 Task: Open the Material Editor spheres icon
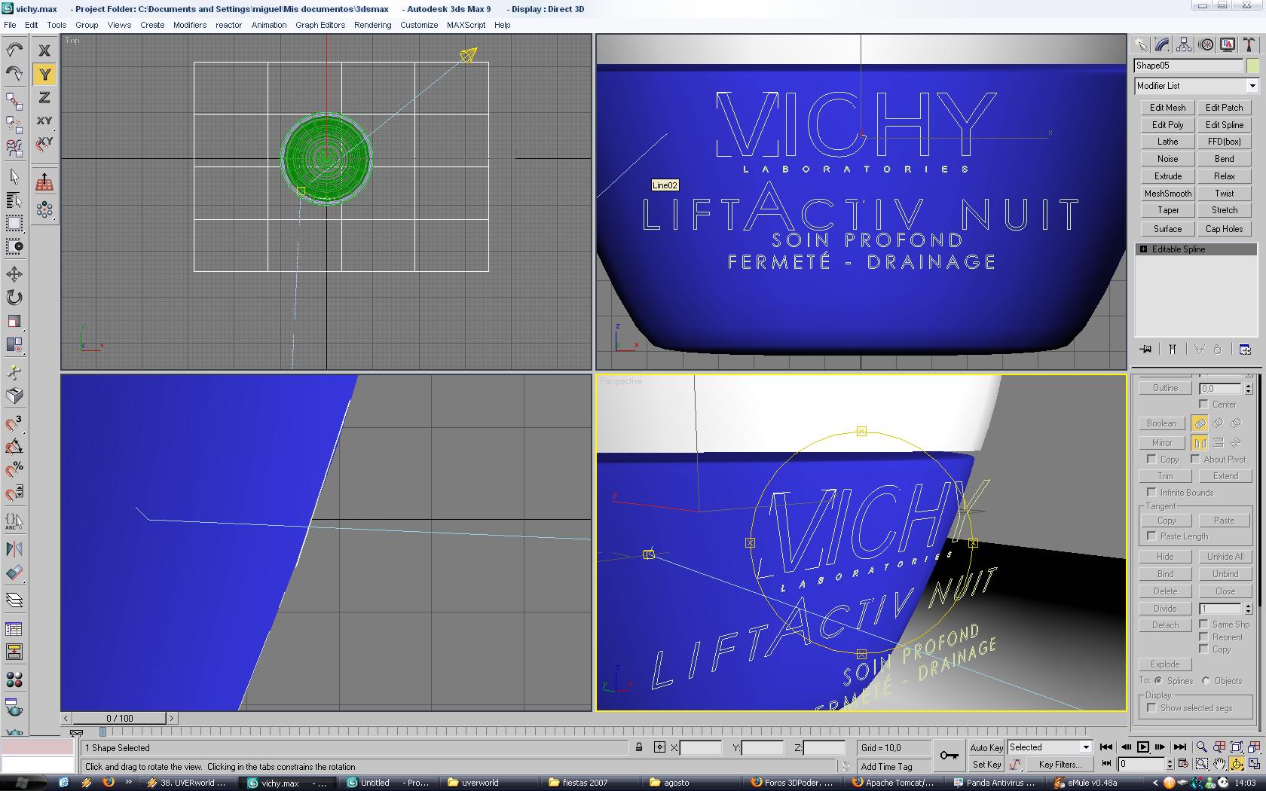point(14,680)
